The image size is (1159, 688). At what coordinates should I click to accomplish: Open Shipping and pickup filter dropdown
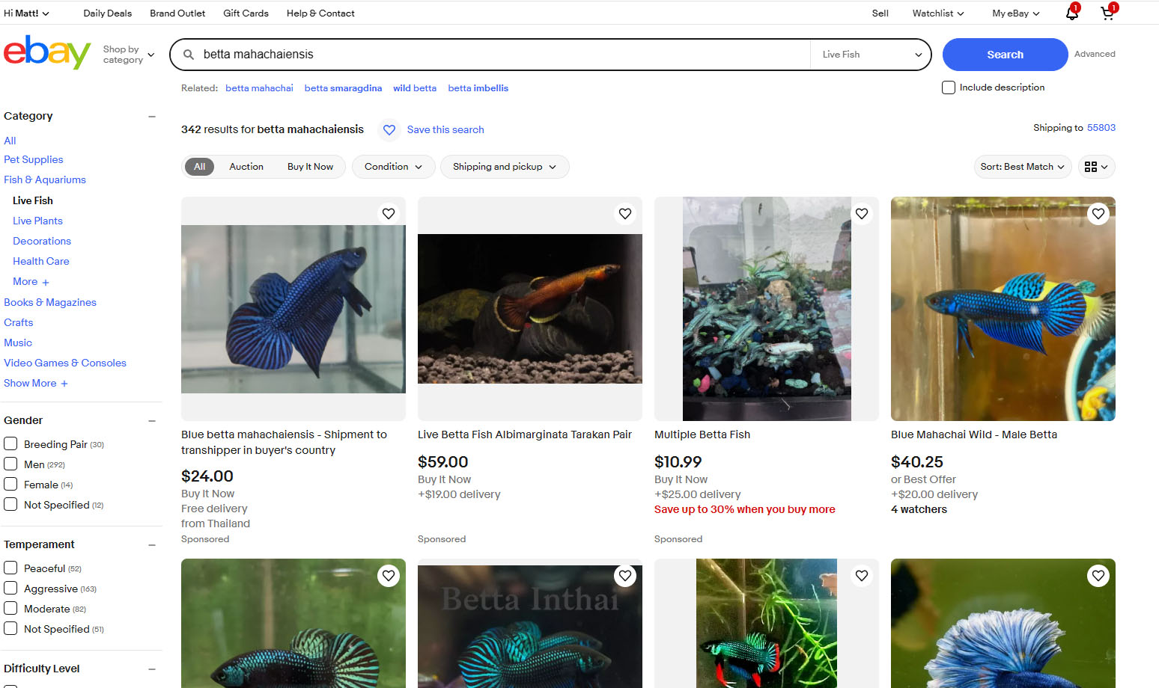pyautogui.click(x=505, y=167)
